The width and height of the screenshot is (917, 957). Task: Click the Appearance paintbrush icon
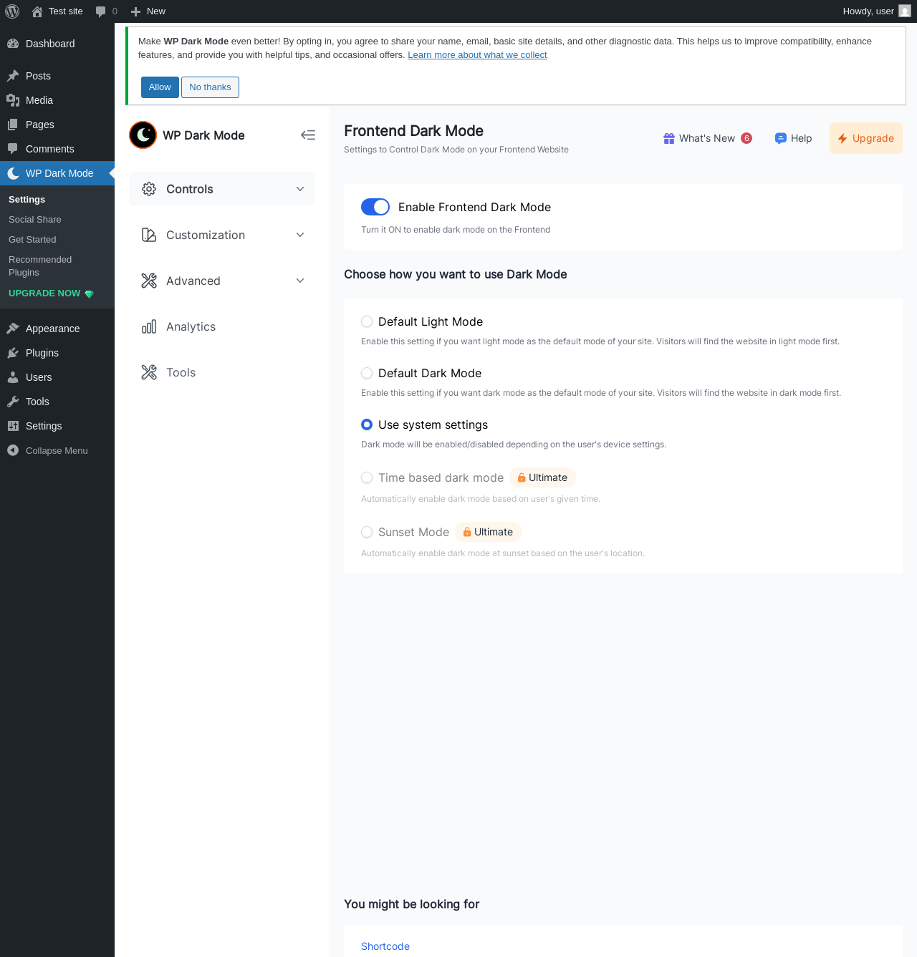(13, 329)
